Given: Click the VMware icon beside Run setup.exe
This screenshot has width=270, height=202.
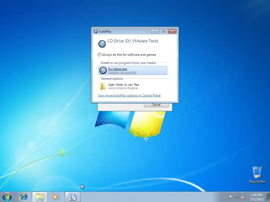Looking at the screenshot, I should [x=103, y=70].
